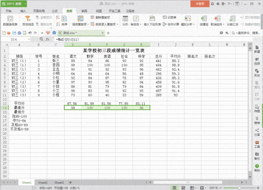The image size is (263, 190).
Task: Click the red WPS home icon
Action: [48, 33]
